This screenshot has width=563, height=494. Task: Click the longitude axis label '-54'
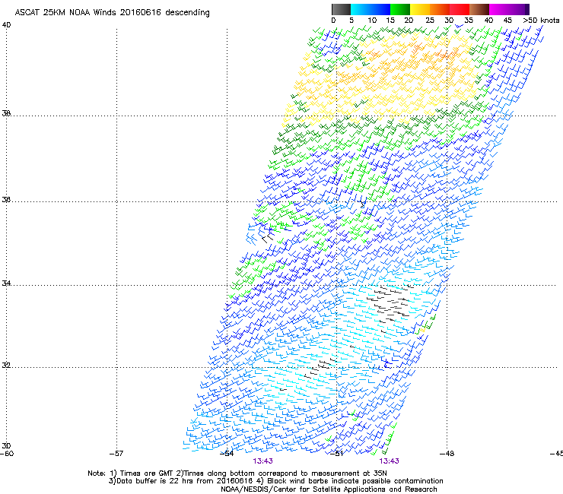coord(227,454)
